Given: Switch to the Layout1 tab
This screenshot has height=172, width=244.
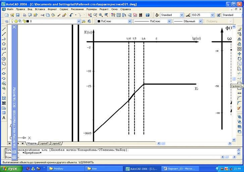Looking at the screenshot, I should click(44, 143).
